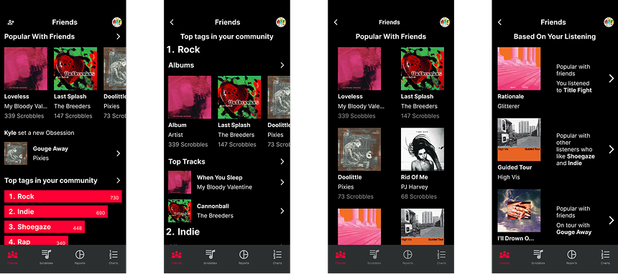Open Loveless cover in third screen grid

click(x=359, y=69)
